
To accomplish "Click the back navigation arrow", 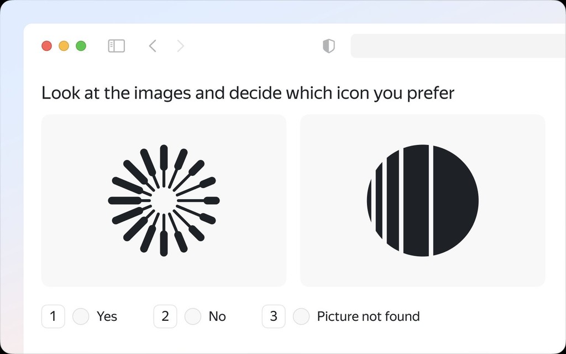I will point(153,46).
